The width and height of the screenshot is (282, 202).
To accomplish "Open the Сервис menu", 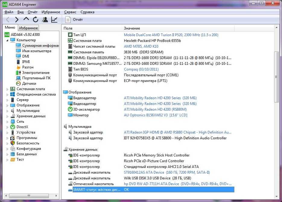I will coord(70,12).
